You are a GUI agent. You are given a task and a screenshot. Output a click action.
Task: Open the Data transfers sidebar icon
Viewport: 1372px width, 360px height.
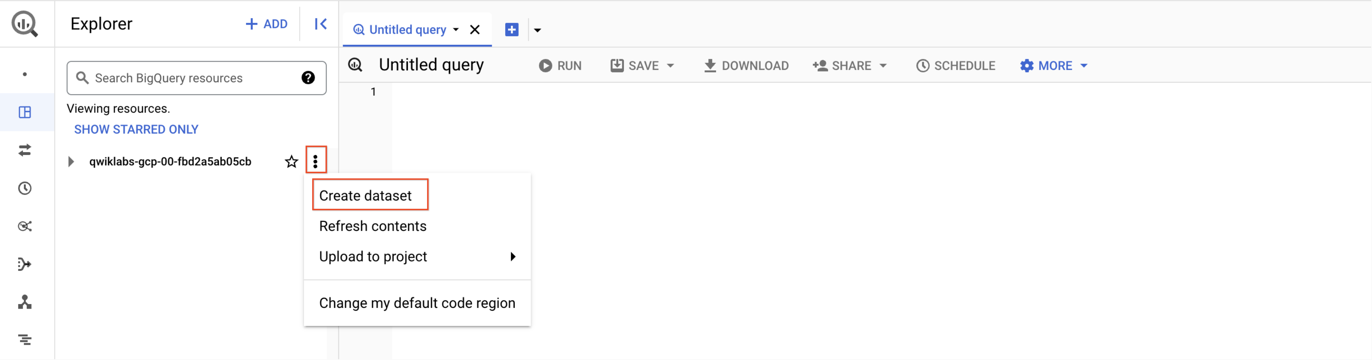(25, 150)
